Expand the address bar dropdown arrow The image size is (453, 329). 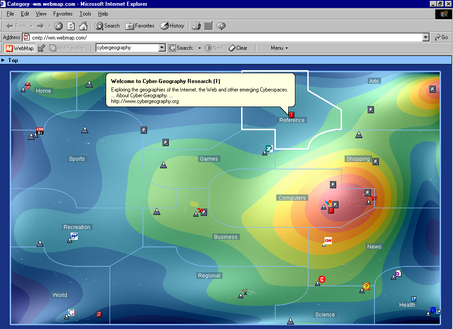coord(425,38)
